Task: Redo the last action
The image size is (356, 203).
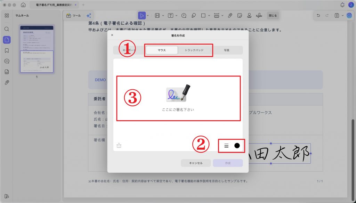Action: pyautogui.click(x=327, y=15)
